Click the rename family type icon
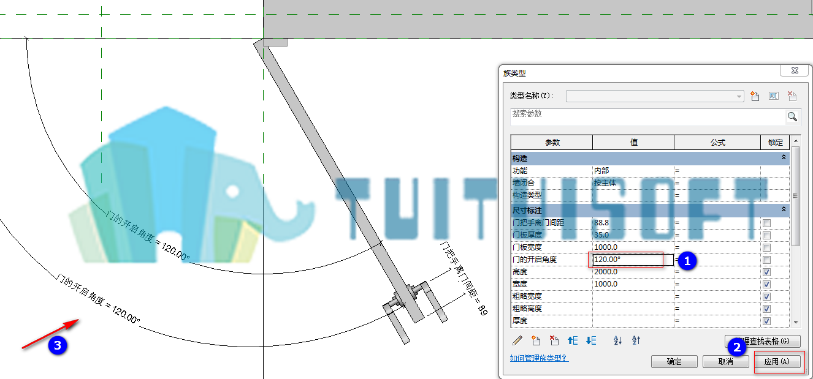This screenshot has width=813, height=379. coord(773,96)
